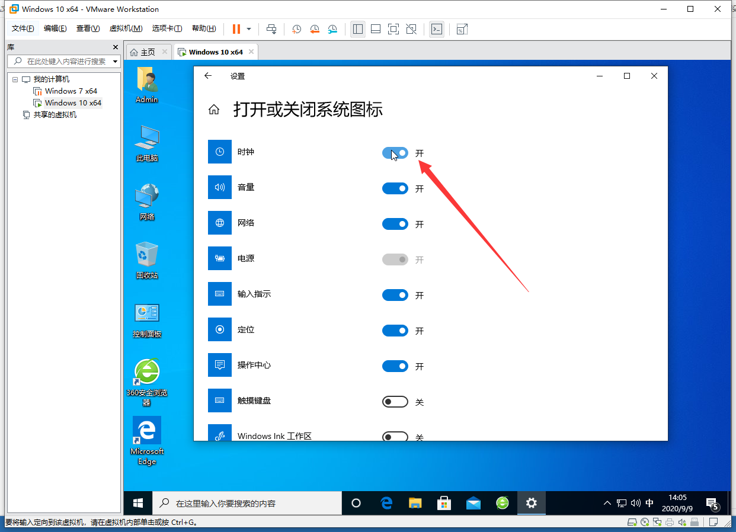Viewport: 736px width, 532px height.
Task: Turn off the 时钟 system icon toggle
Action: pyautogui.click(x=395, y=153)
